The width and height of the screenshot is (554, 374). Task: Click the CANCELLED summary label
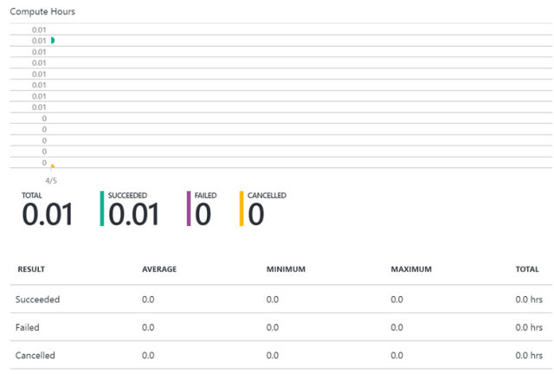click(x=267, y=196)
